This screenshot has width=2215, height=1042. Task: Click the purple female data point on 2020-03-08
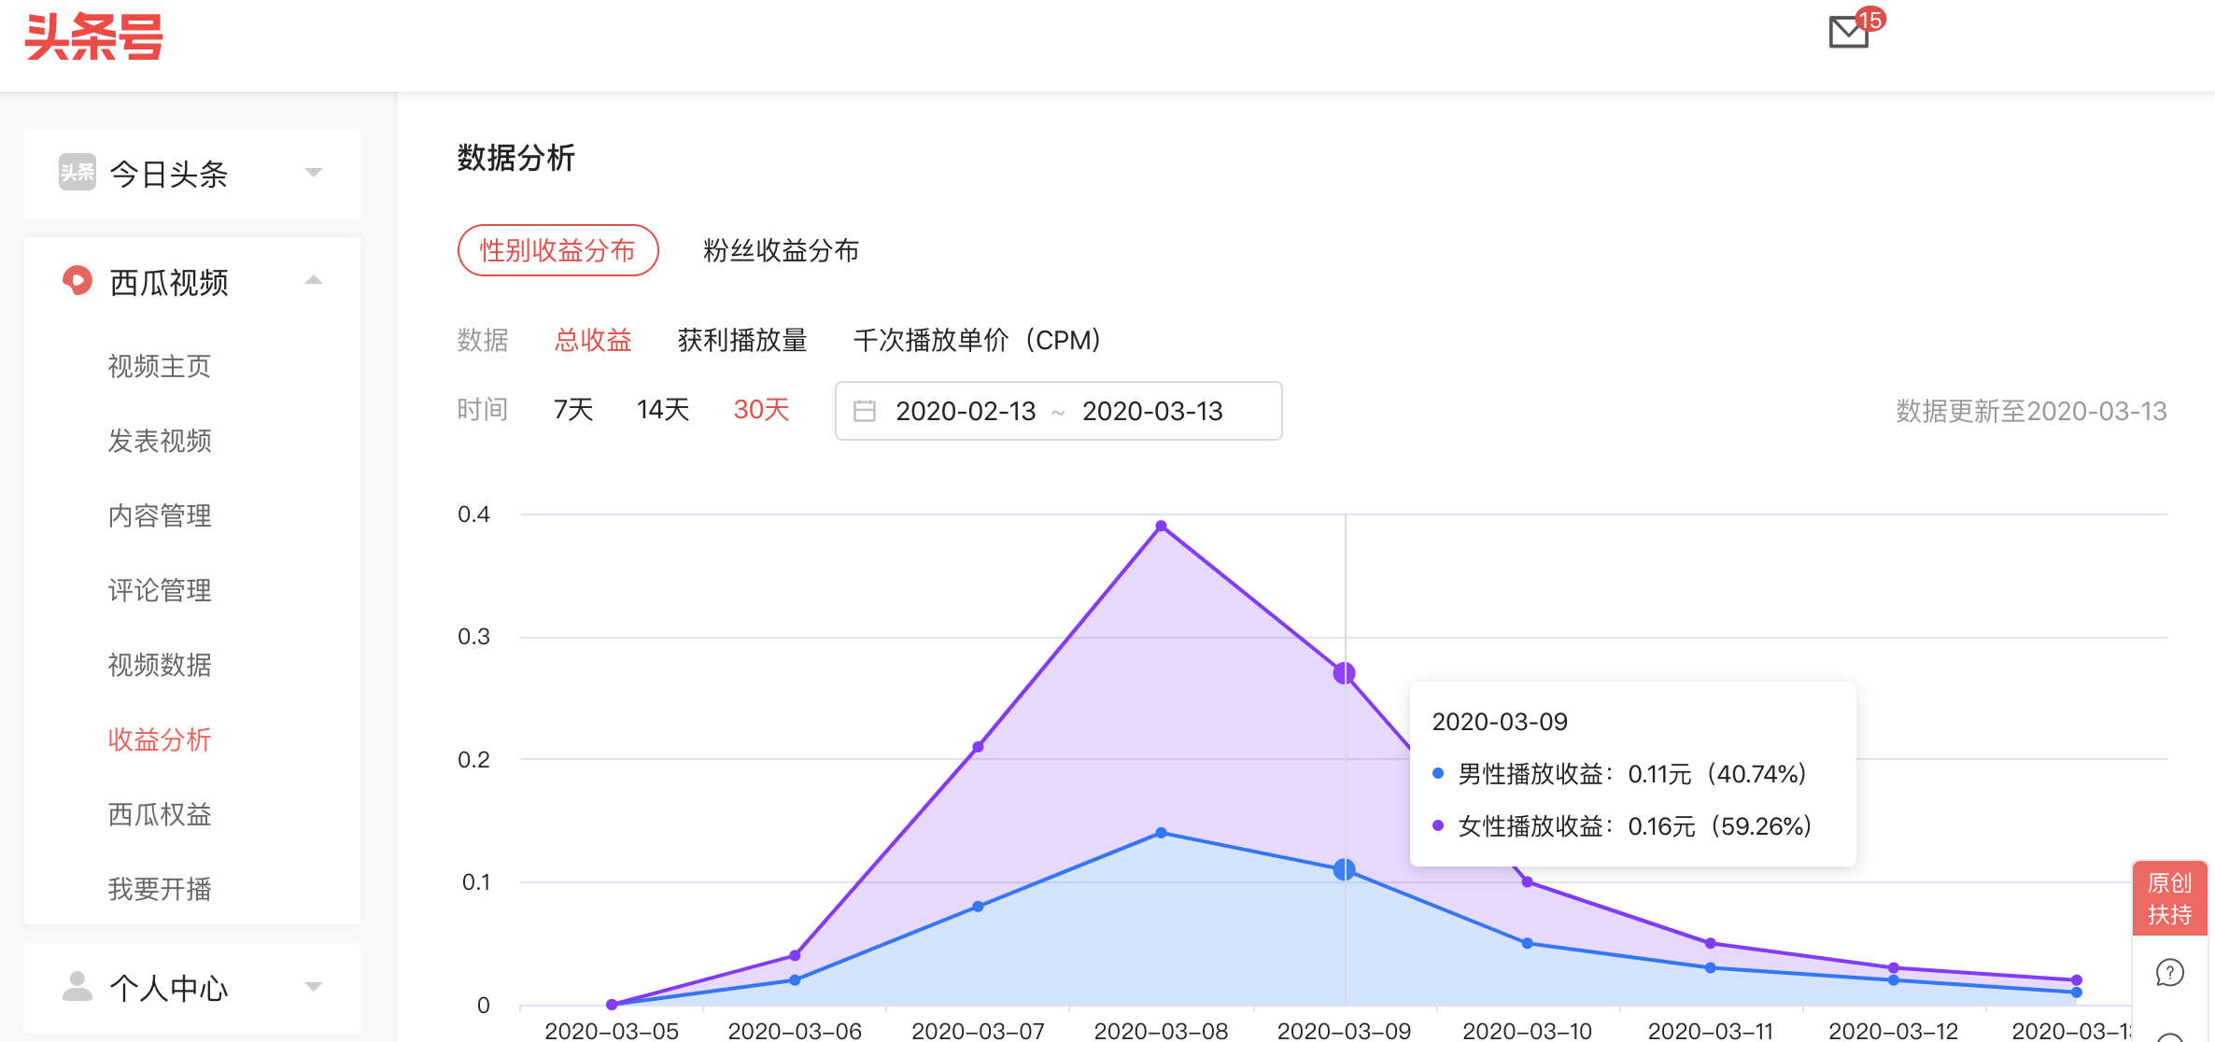coord(1161,527)
